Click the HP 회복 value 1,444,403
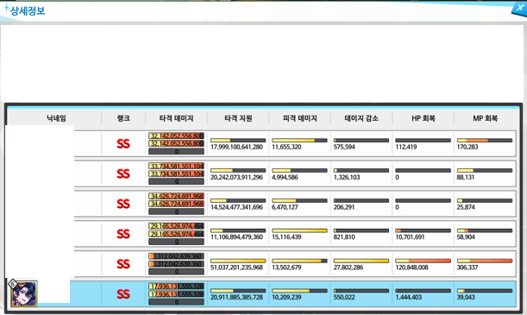Screen dimensions: 527x315 tap(408, 297)
